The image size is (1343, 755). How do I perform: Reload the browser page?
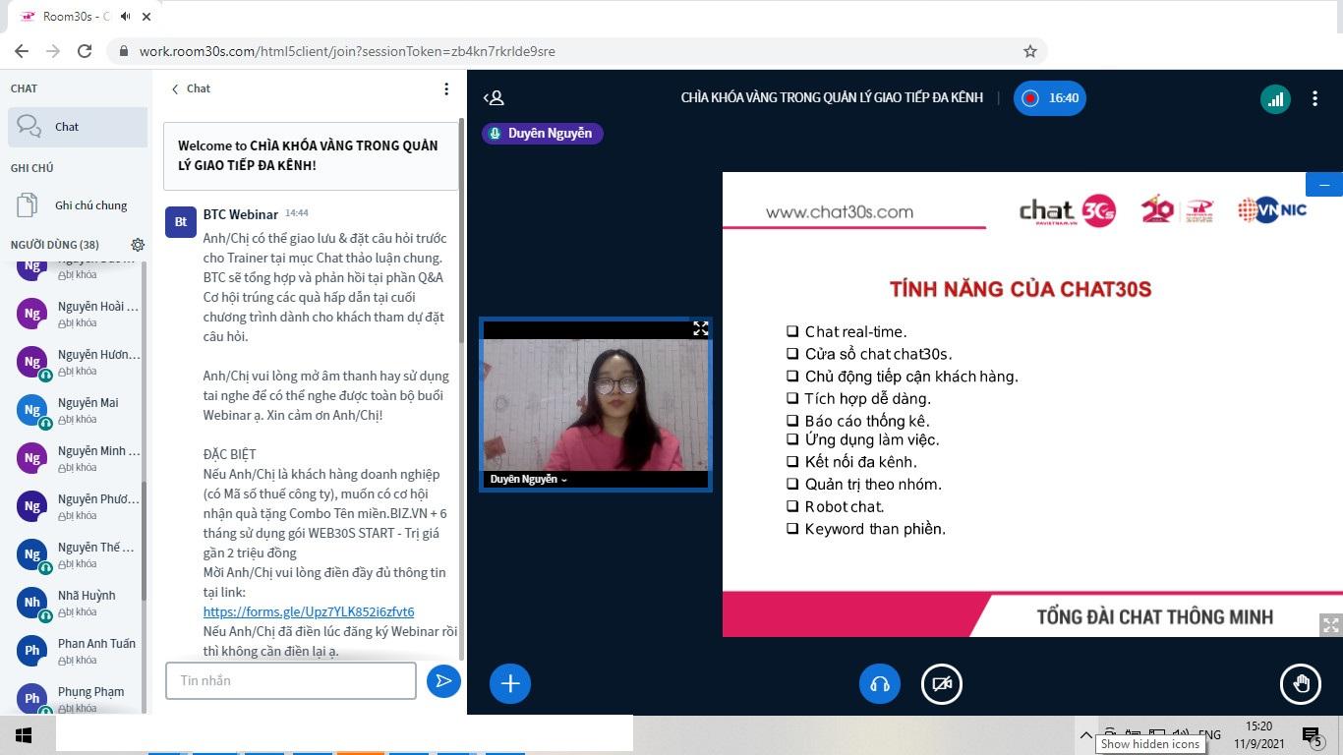[85, 51]
